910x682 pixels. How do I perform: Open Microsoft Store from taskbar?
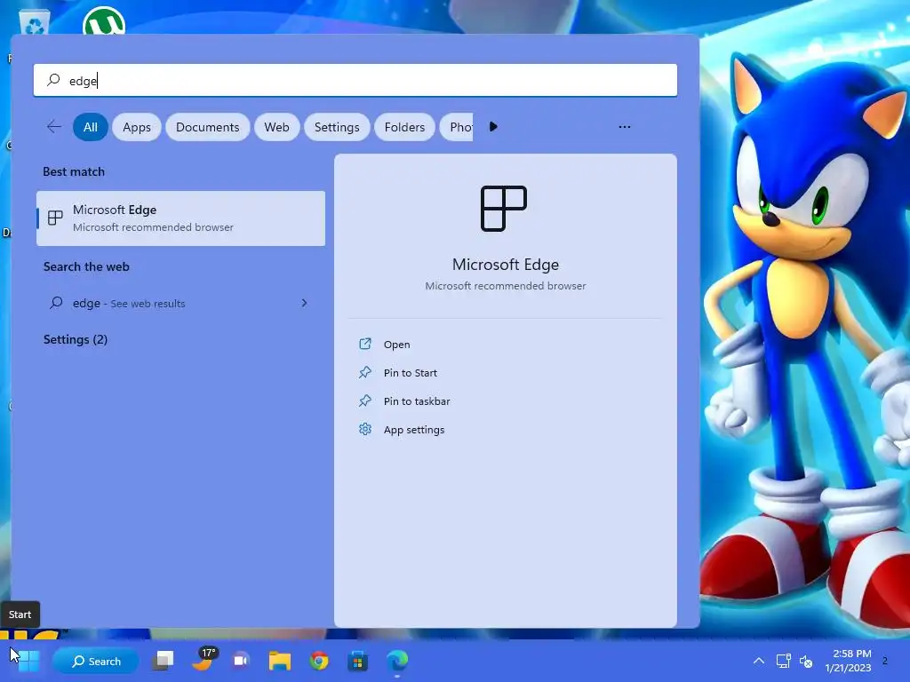[357, 661]
